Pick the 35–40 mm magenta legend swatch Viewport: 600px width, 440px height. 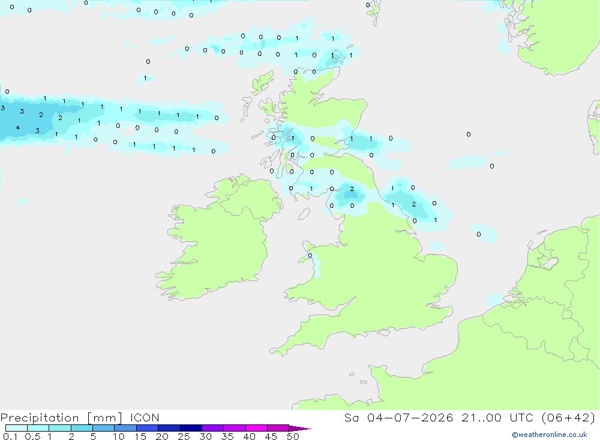click(235, 428)
